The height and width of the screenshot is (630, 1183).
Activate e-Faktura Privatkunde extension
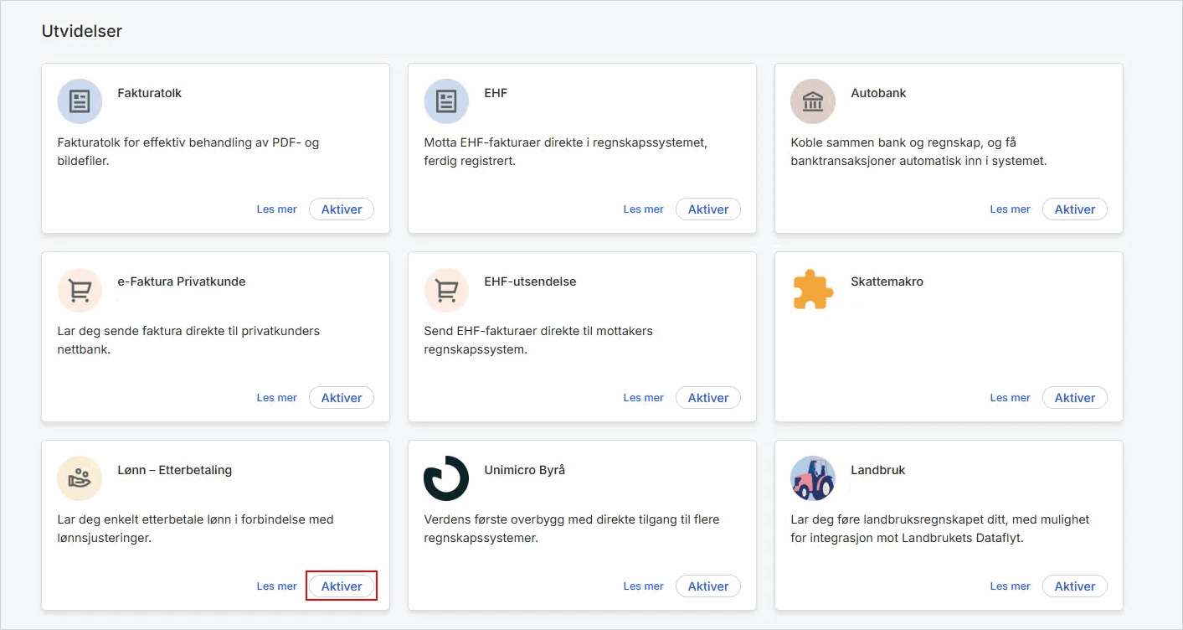pyautogui.click(x=342, y=398)
